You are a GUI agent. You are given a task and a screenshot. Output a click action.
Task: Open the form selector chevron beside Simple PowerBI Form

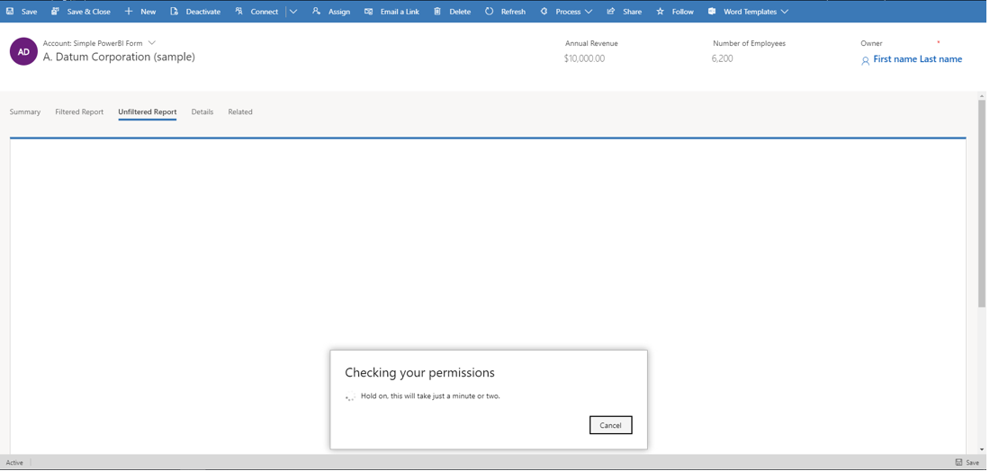[151, 43]
